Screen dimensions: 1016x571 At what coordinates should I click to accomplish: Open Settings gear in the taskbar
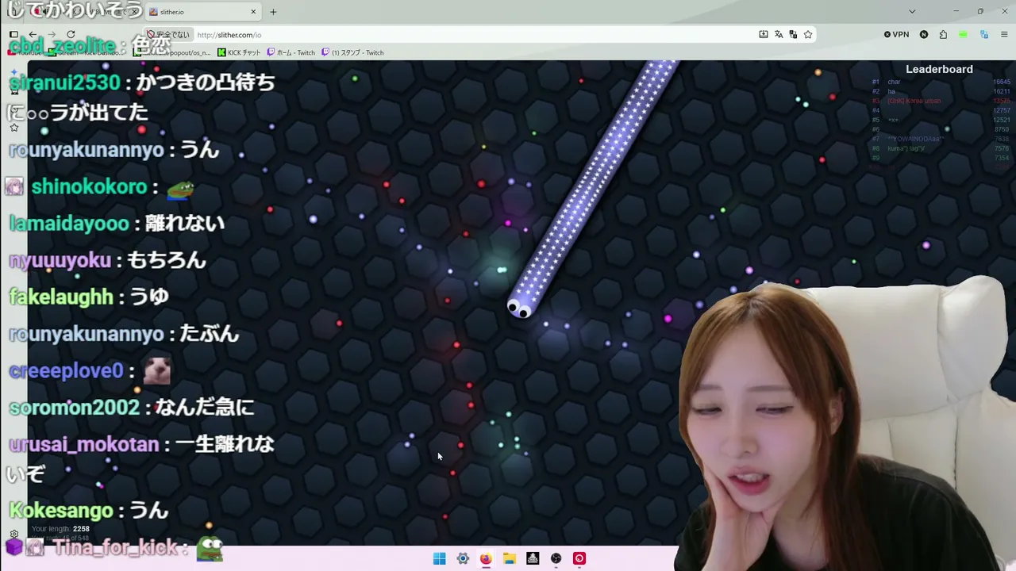tap(463, 558)
